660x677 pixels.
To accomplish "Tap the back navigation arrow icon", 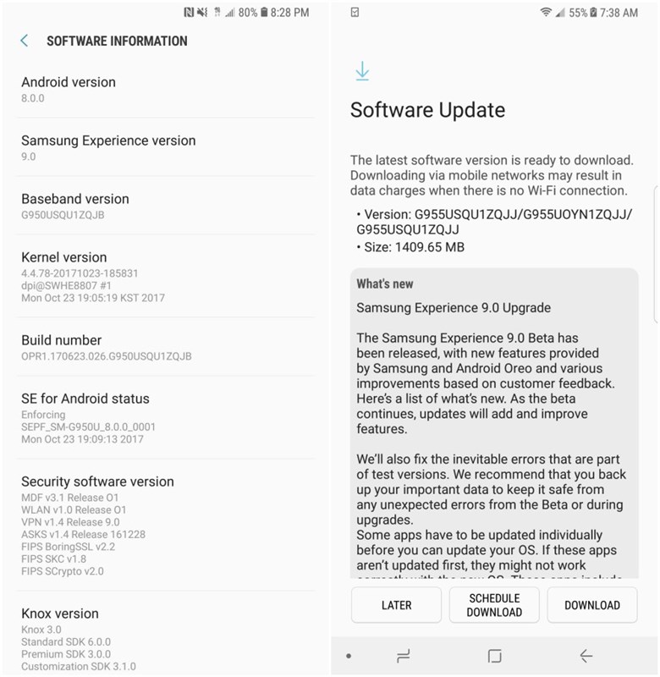I will point(586,656).
